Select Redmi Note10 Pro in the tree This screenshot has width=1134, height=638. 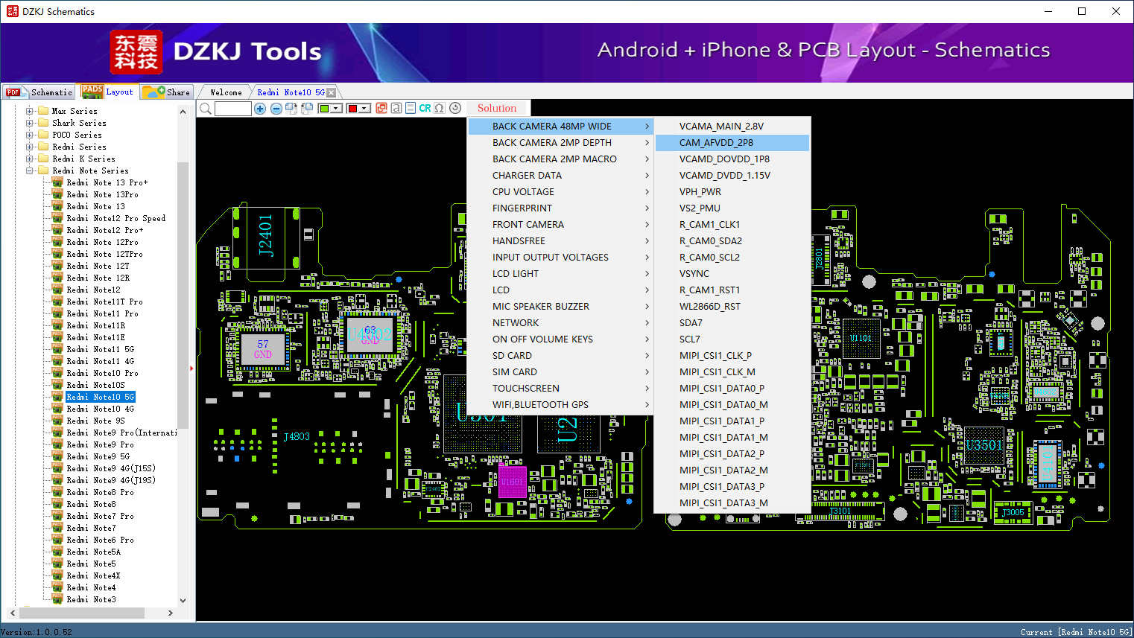(x=102, y=373)
